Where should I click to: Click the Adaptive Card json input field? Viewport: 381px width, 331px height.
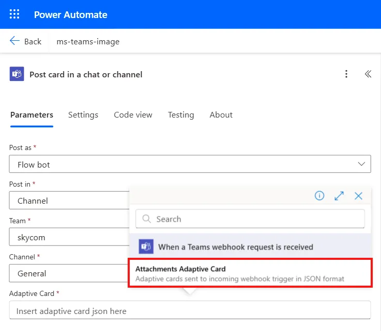pos(190,310)
